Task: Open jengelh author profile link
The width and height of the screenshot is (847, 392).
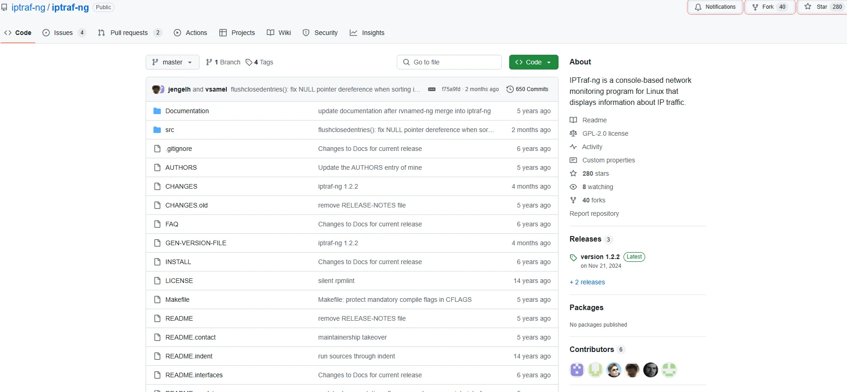Action: [179, 89]
